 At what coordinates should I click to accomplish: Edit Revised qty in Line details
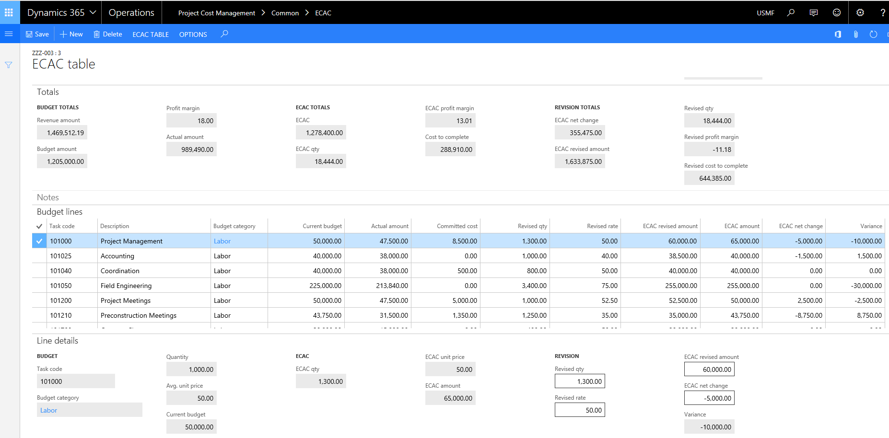point(580,381)
